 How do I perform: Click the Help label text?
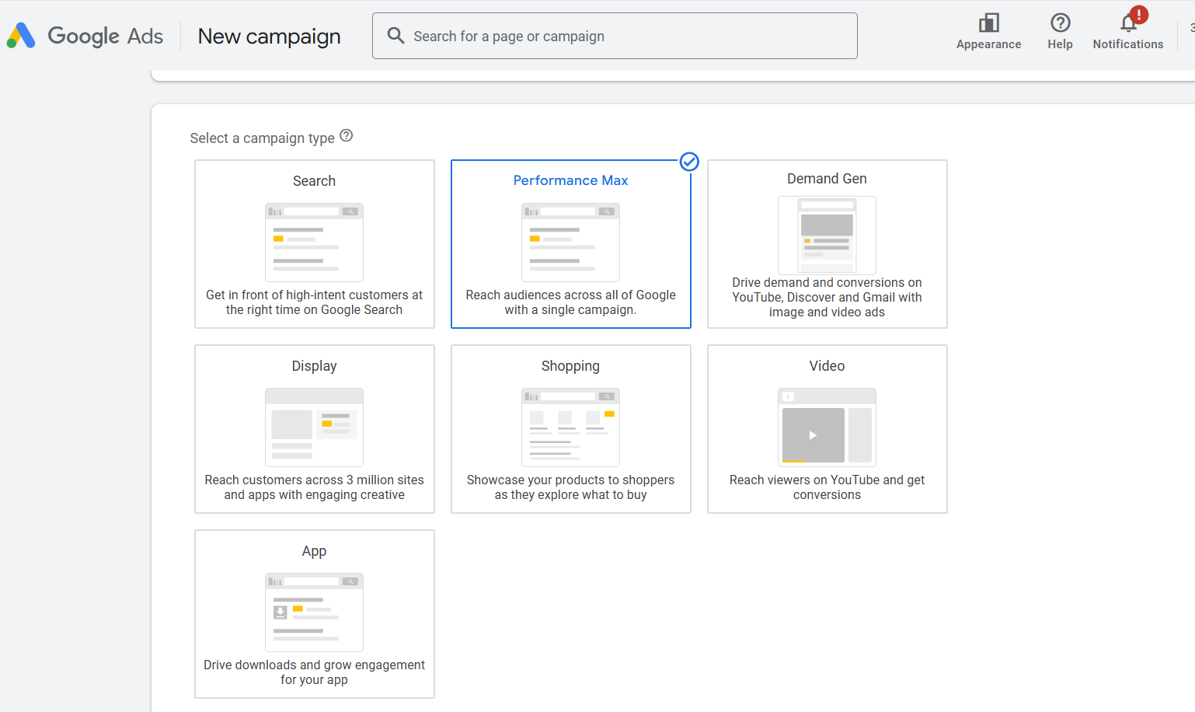pos(1060,44)
